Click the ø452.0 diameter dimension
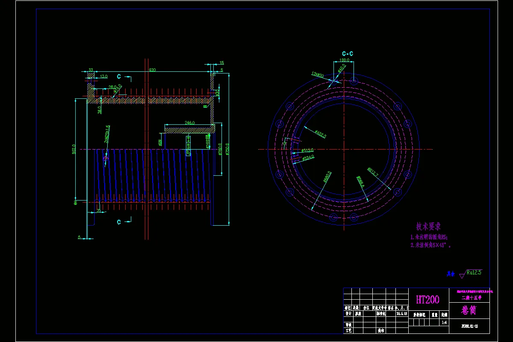 coord(320,134)
